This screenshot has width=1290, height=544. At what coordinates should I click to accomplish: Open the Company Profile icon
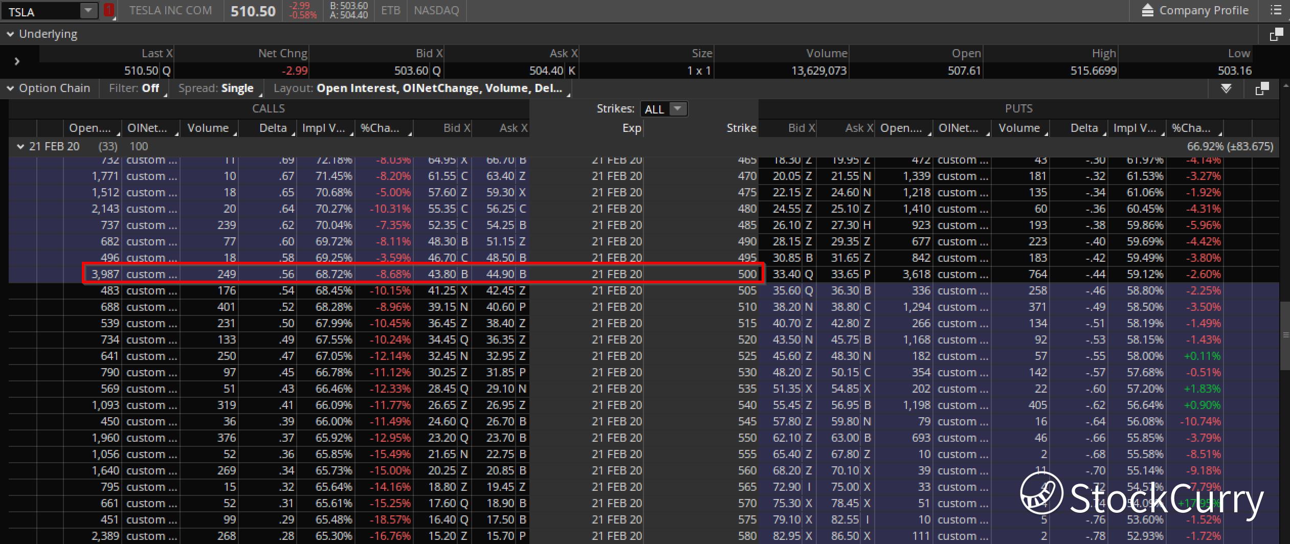pos(1147,10)
